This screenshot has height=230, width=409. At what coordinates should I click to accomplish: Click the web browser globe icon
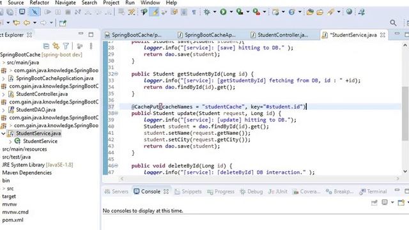coord(349,11)
